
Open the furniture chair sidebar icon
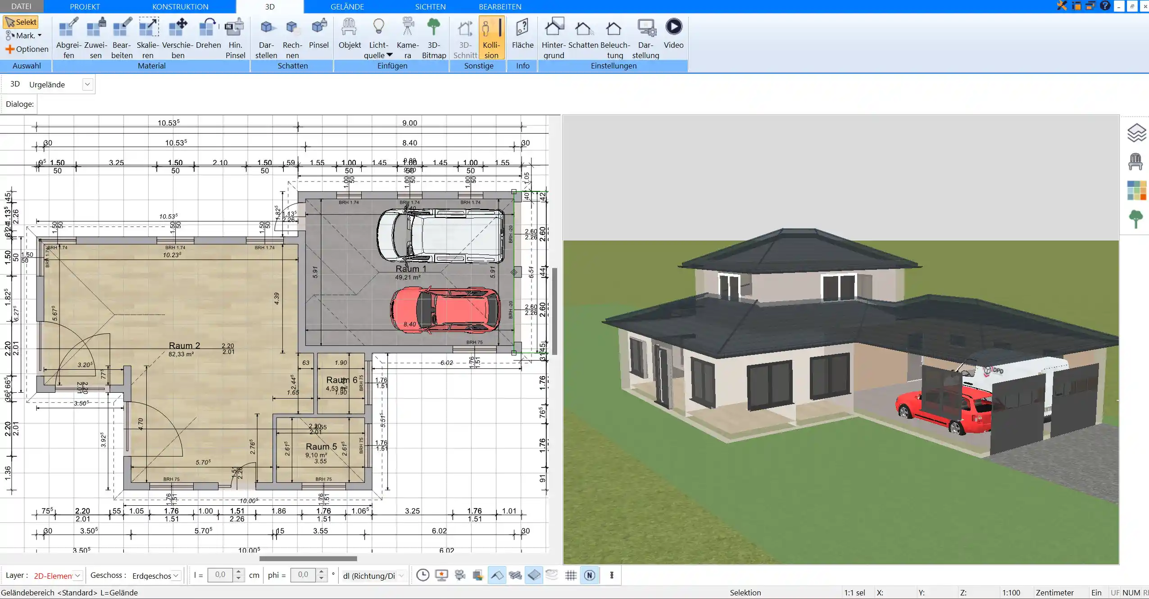1135,162
